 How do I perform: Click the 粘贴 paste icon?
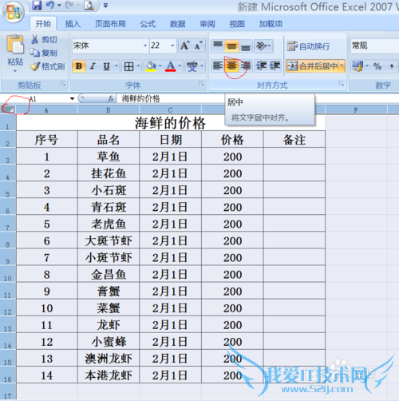coord(15,45)
